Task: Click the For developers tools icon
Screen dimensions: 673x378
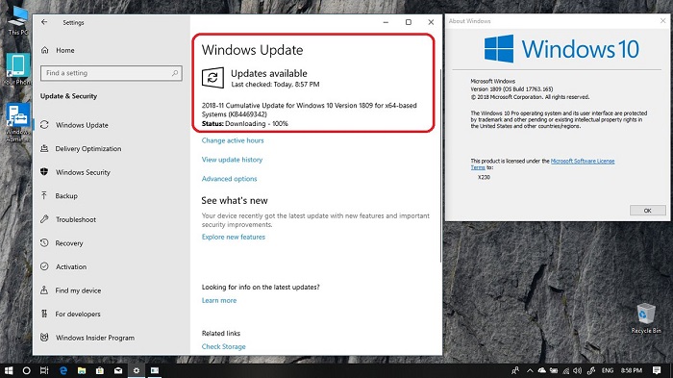Action: [44, 314]
